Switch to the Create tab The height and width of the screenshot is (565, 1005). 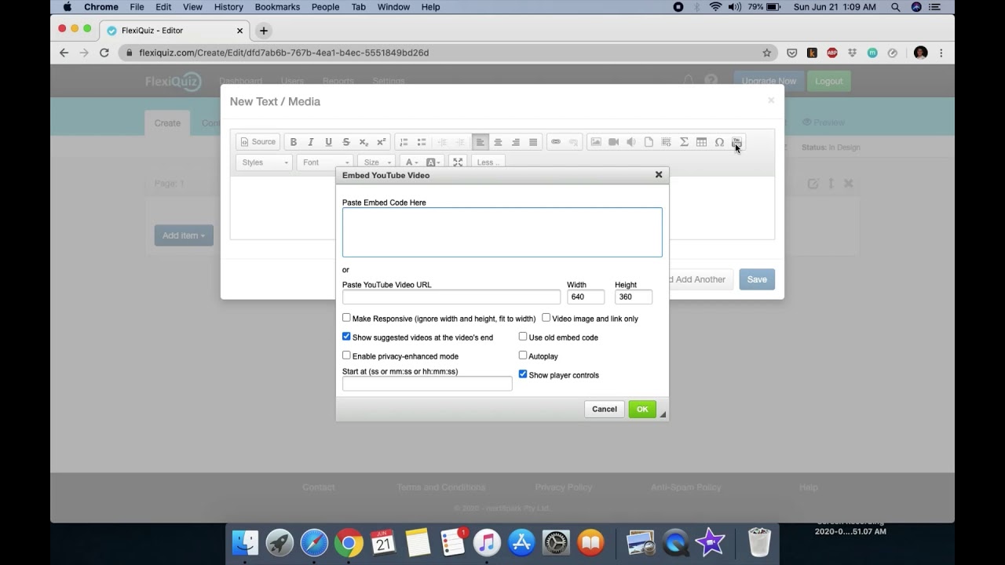[167, 123]
